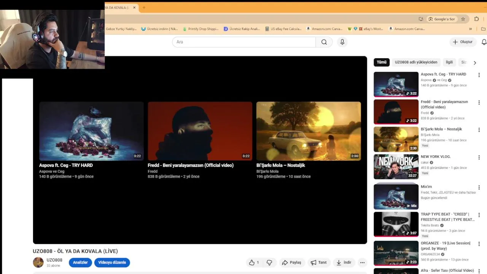Image resolution: width=487 pixels, height=274 pixels.
Task: Open options menu for ORGANIZE - 19 video
Action: click(x=479, y=244)
